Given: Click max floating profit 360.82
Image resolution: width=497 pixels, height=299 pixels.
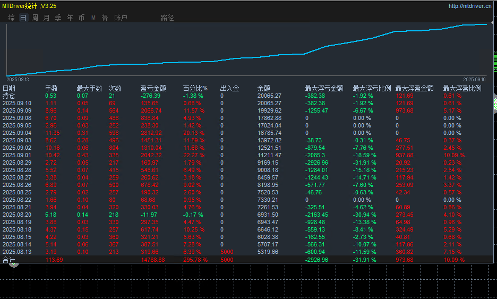Looking at the screenshot, I should pos(405,252).
